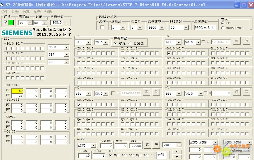This screenshot has height=160, width=254.
Task: Click the yellow PT field showing 50
Action: pos(17,91)
